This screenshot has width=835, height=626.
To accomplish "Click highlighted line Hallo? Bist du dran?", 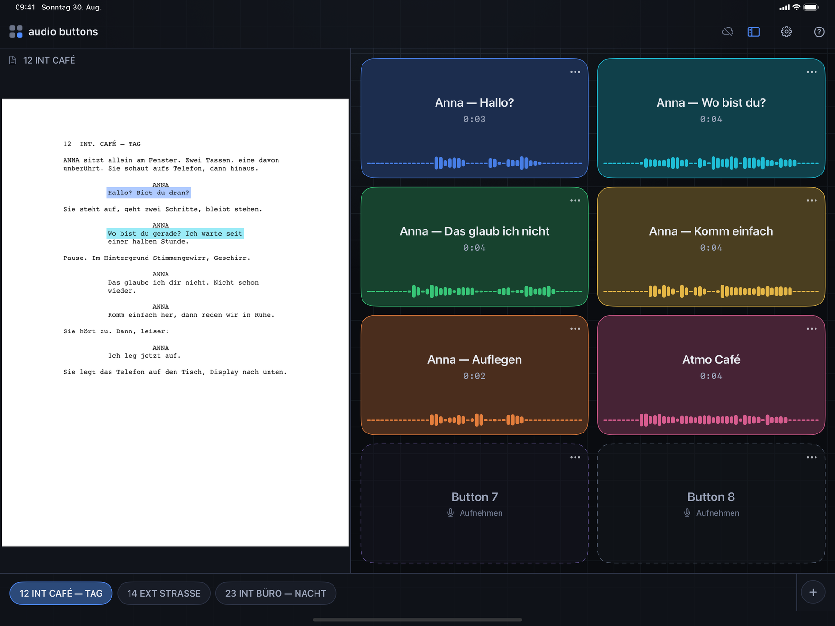I will pyautogui.click(x=148, y=193).
